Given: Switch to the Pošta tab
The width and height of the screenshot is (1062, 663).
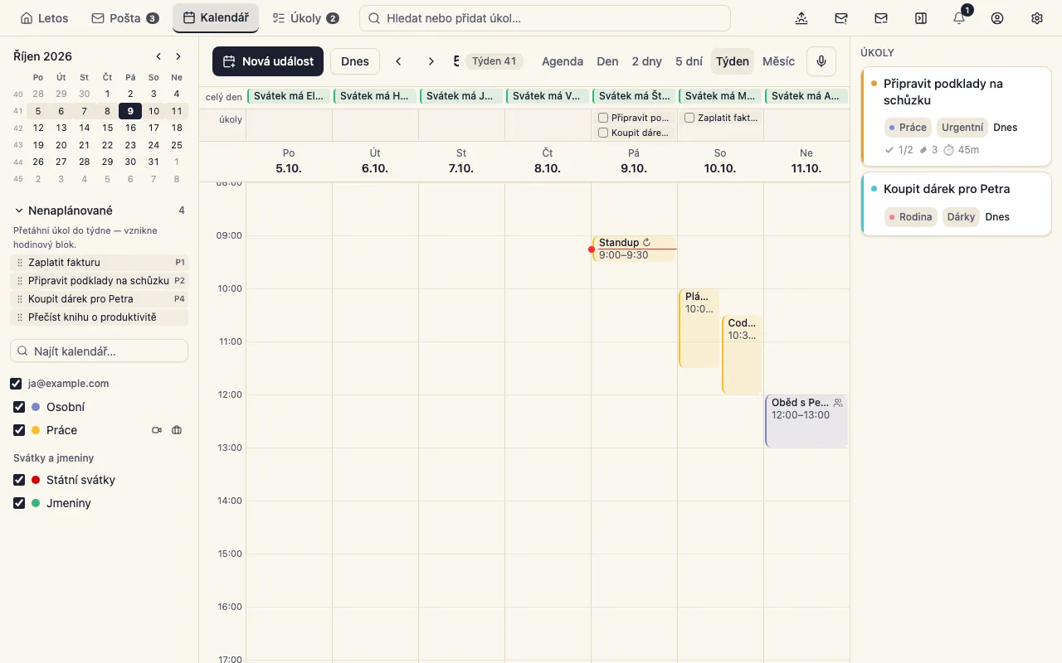Looking at the screenshot, I should click(125, 18).
